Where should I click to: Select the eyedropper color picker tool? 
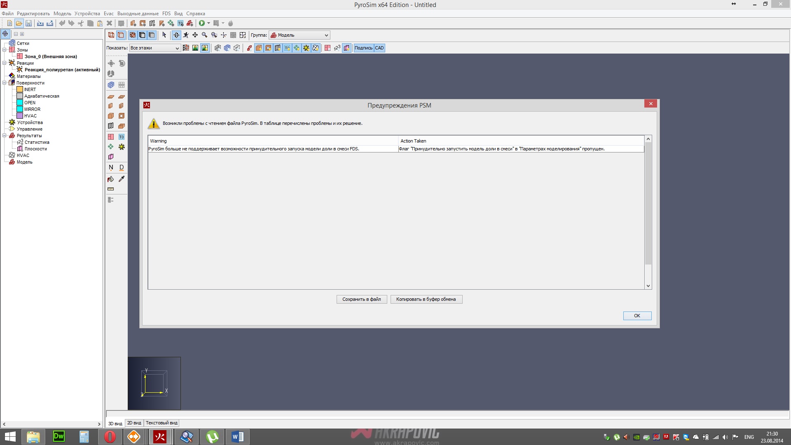[x=122, y=179]
